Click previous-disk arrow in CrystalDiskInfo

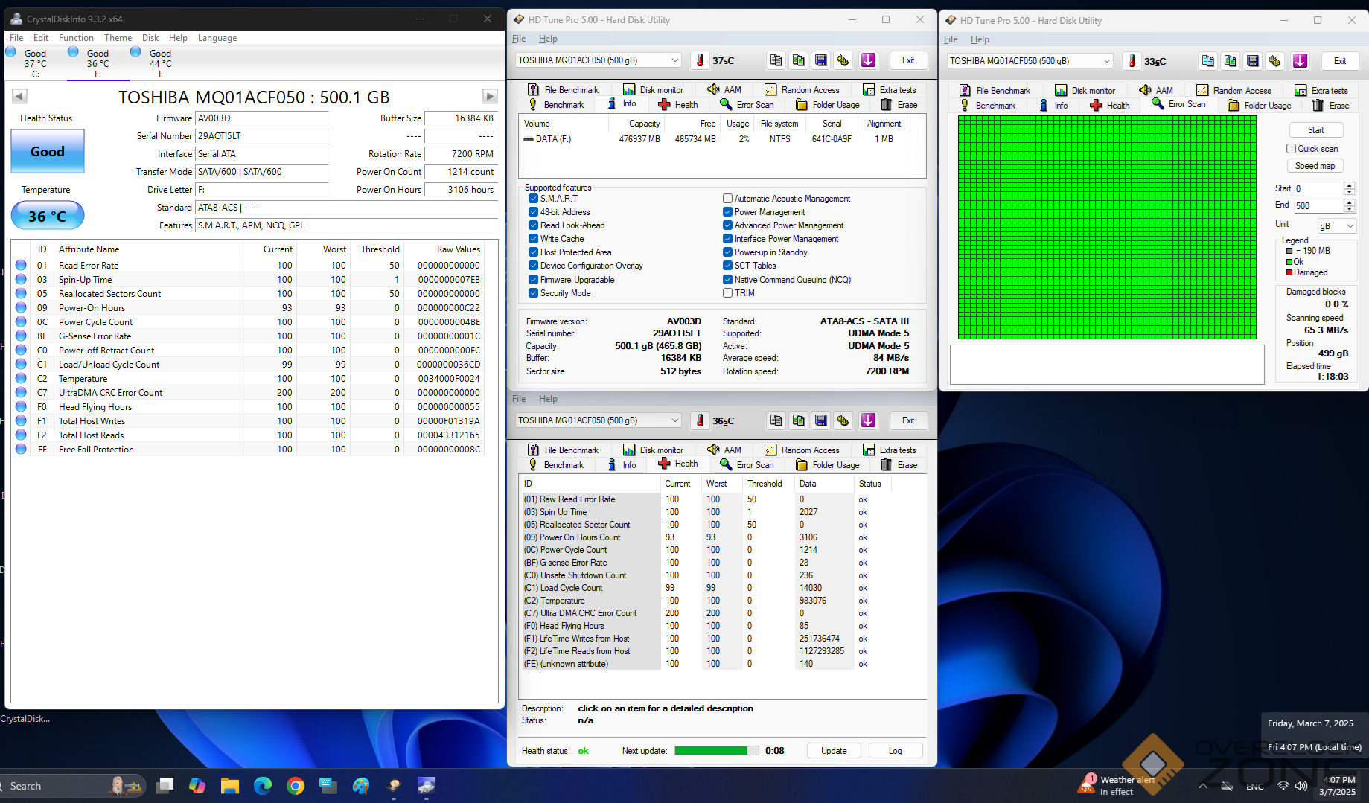pyautogui.click(x=20, y=96)
